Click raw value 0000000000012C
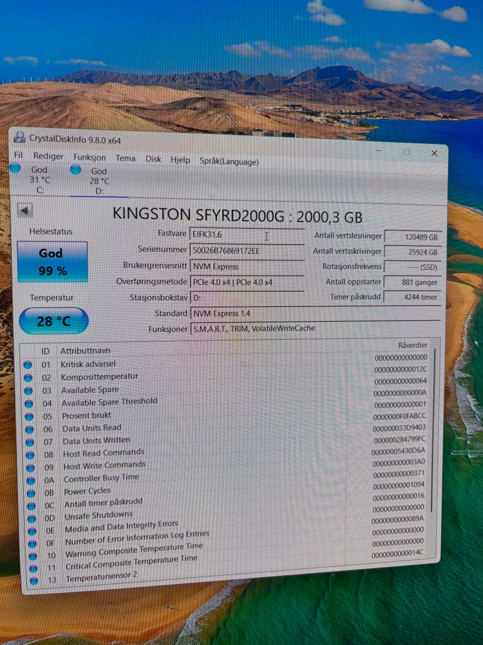Screen dimensions: 483x645 coord(400,369)
